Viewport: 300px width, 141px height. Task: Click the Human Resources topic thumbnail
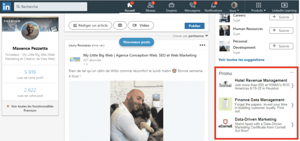[x=225, y=30]
